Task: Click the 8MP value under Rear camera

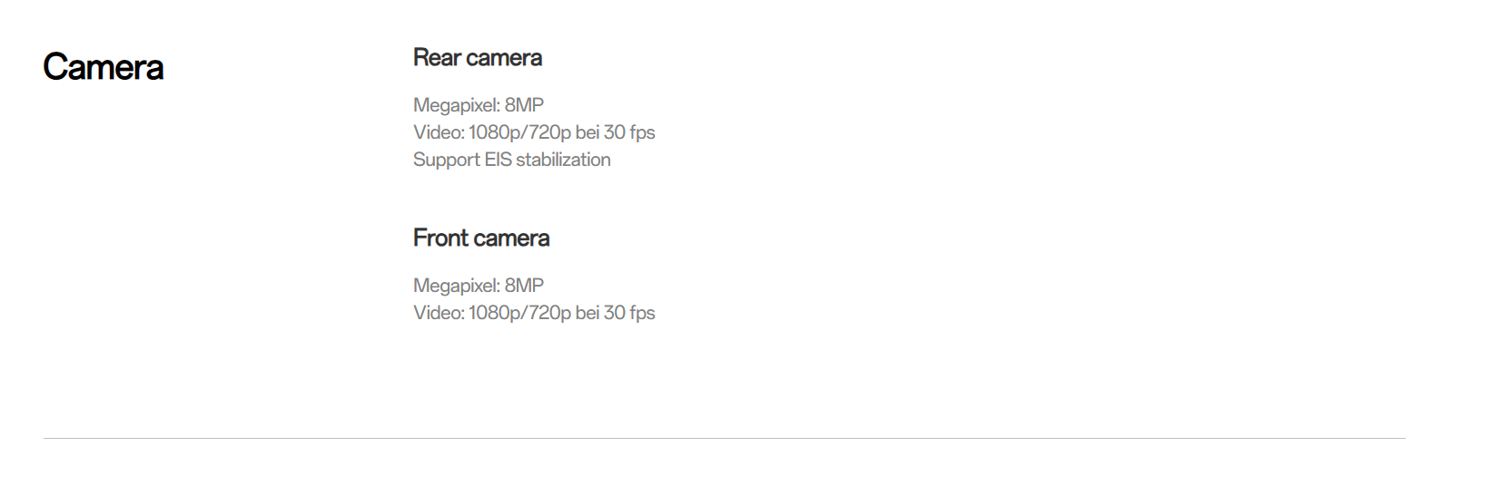Action: click(x=524, y=105)
